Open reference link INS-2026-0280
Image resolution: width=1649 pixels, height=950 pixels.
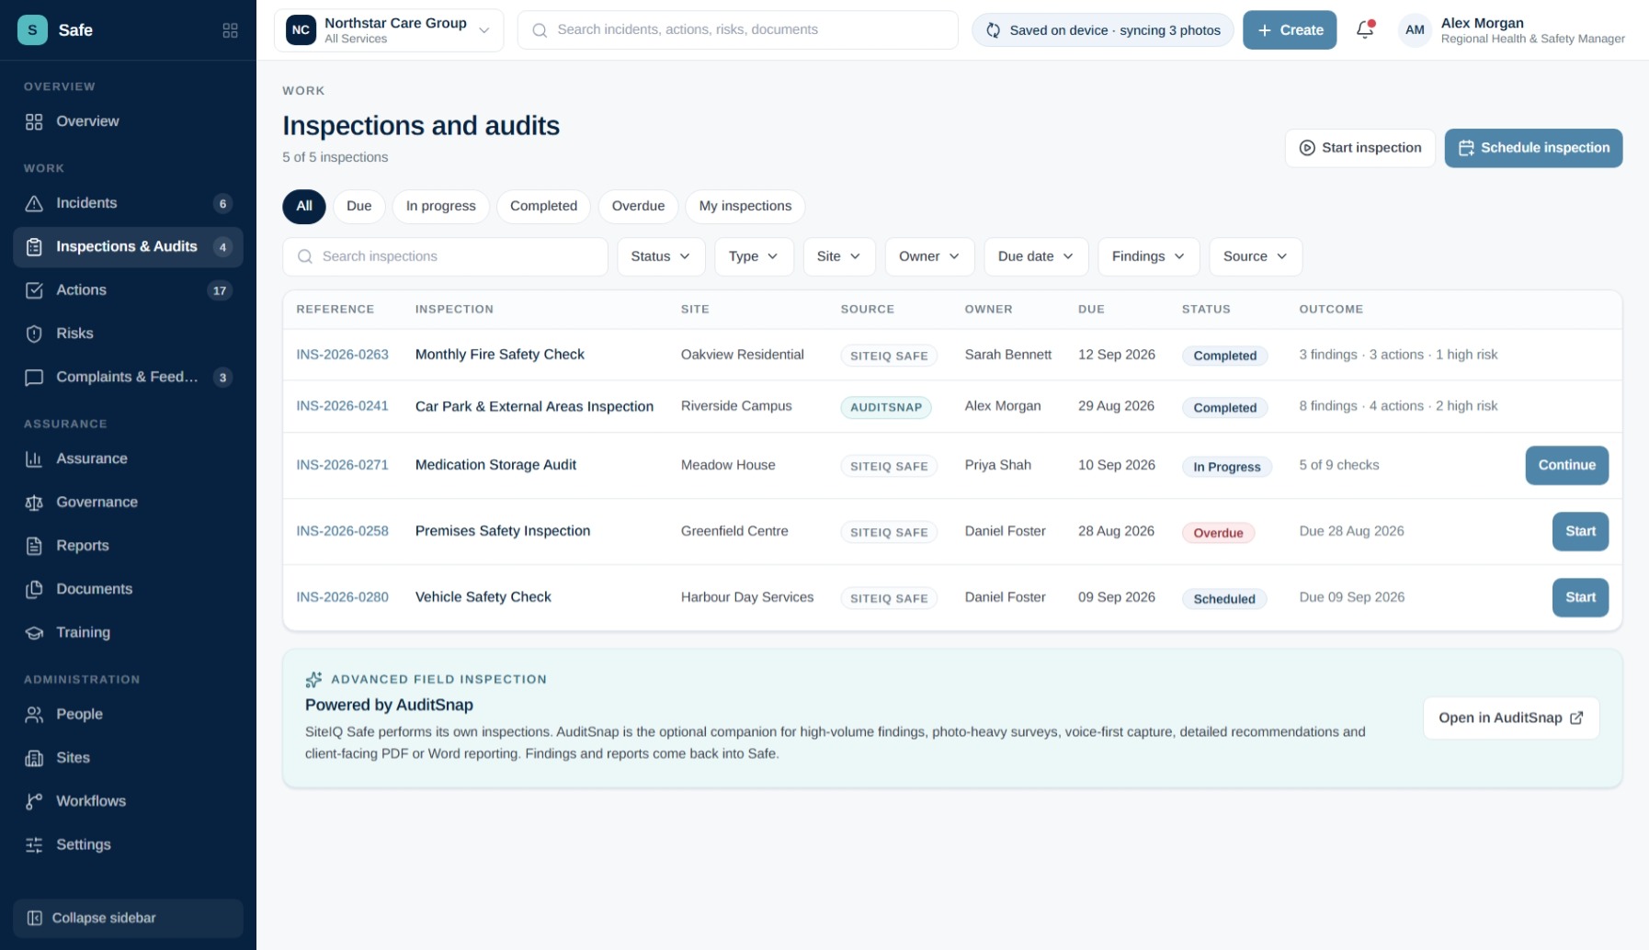tap(342, 597)
